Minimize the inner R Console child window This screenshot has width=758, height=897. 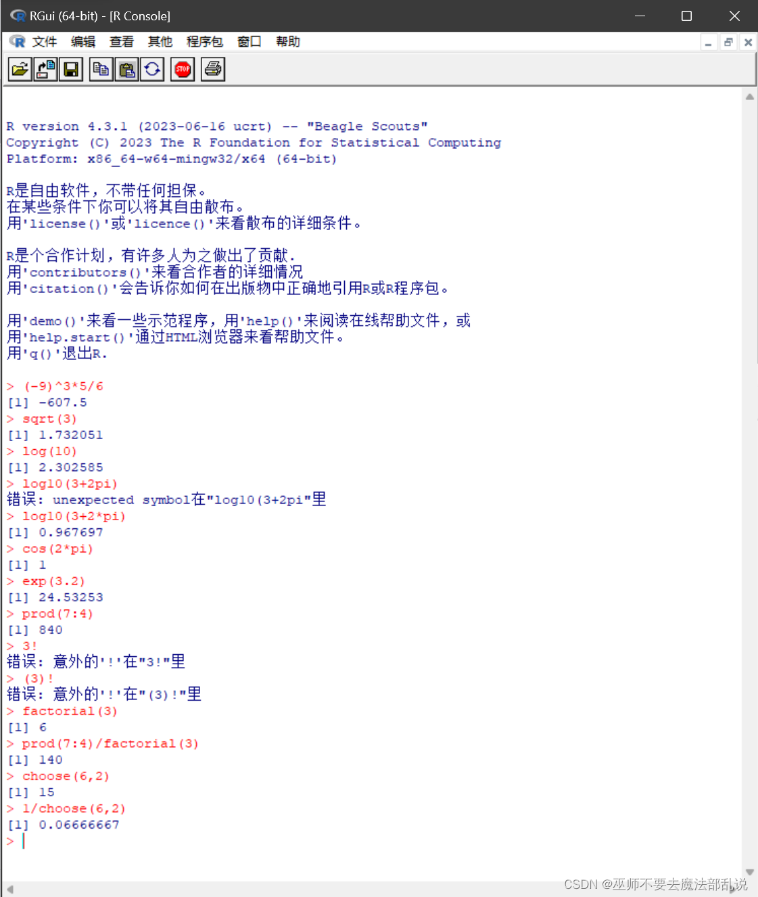coord(708,43)
